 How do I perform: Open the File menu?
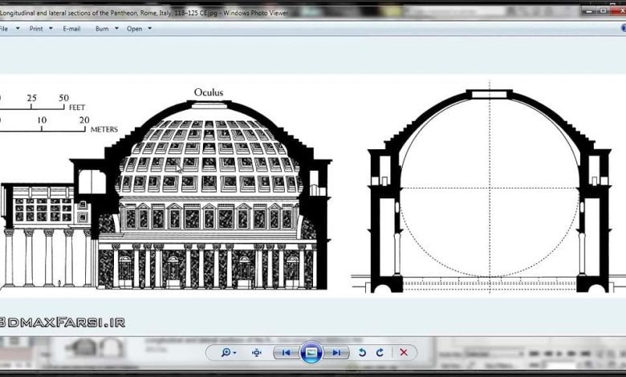[4, 28]
